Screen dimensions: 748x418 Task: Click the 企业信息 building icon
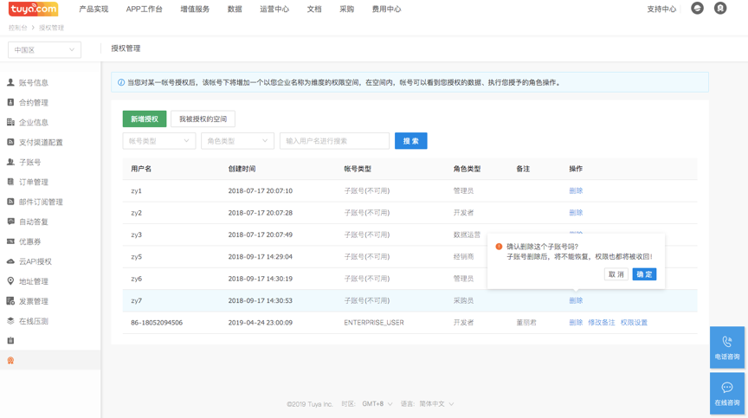pos(10,123)
